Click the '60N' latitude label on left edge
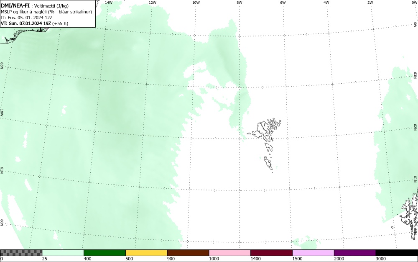418x262 pixels. click(x=2, y=223)
